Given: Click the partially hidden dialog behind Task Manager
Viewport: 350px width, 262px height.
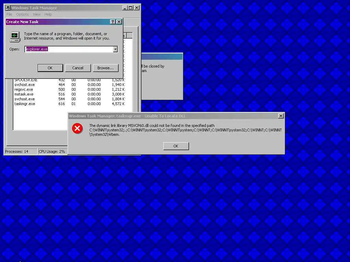Looking at the screenshot, I should pyautogui.click(x=162, y=76).
